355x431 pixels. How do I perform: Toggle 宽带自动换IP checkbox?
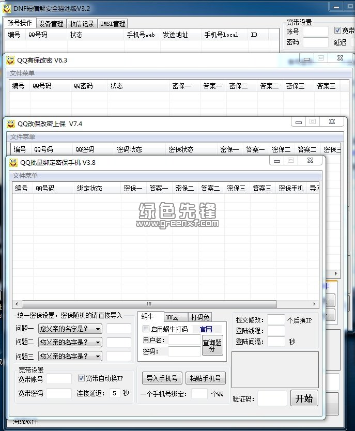[81, 378]
